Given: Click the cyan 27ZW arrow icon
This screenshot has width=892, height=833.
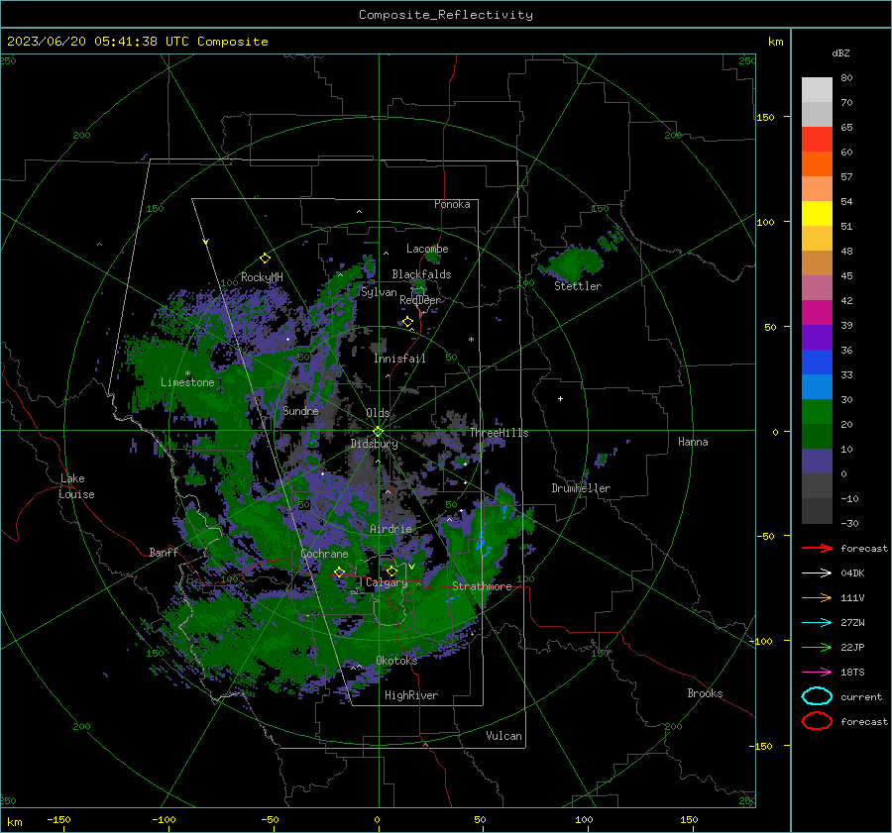Looking at the screenshot, I should pyautogui.click(x=817, y=623).
